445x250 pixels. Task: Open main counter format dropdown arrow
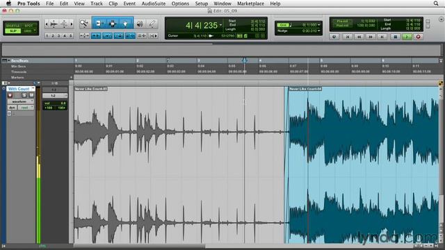click(220, 25)
